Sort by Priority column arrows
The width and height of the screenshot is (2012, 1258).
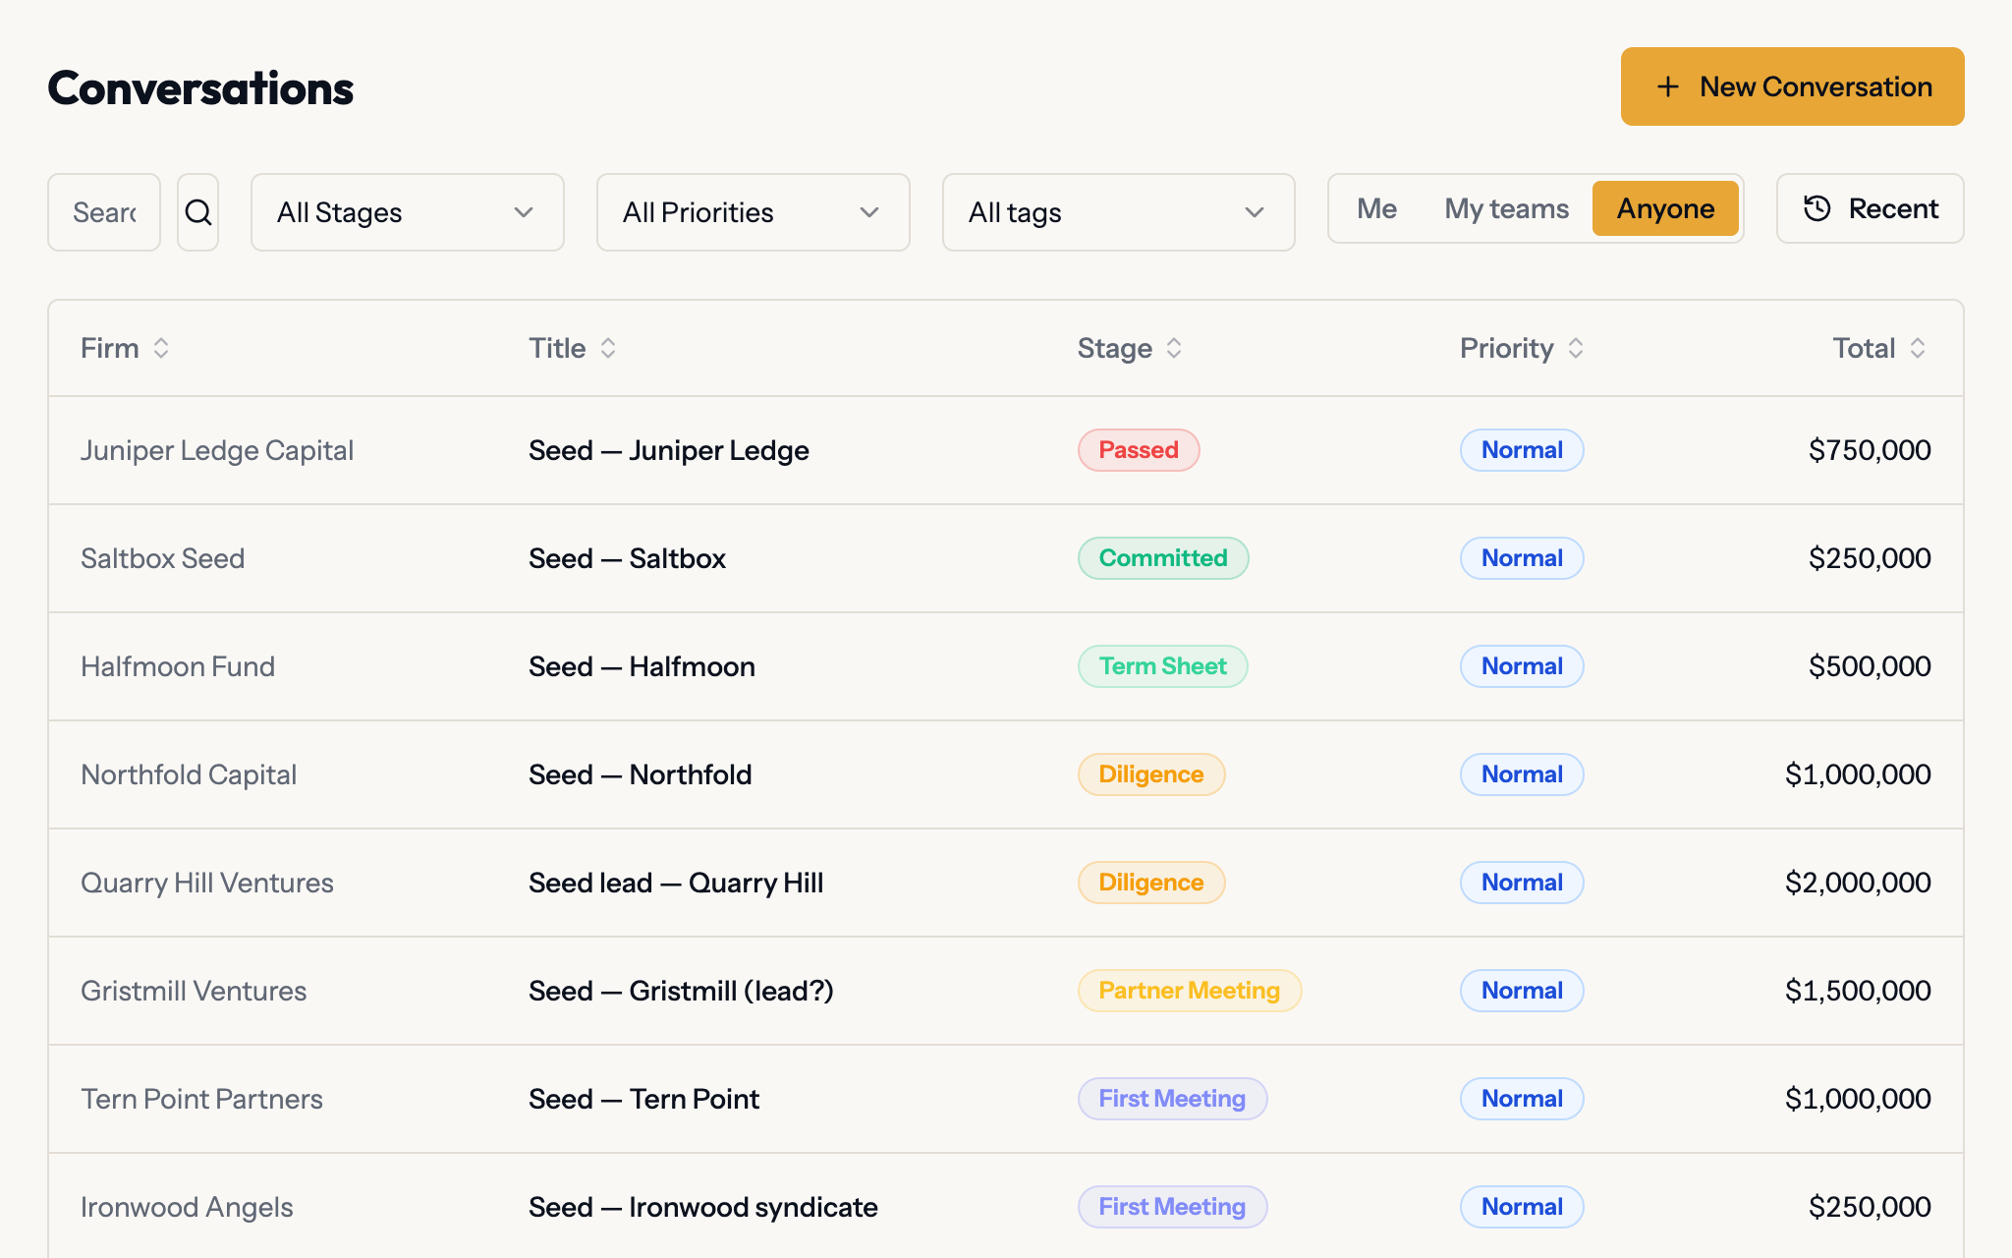[x=1576, y=348]
